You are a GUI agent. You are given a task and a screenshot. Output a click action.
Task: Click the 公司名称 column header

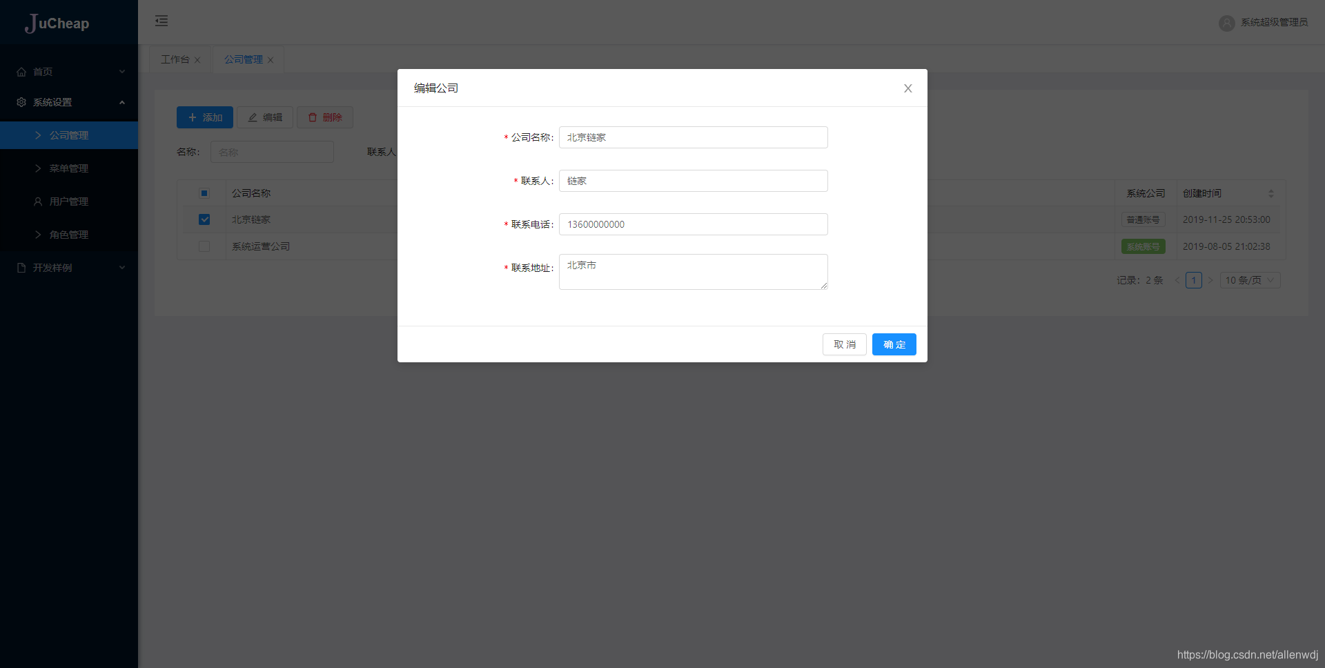click(x=251, y=193)
